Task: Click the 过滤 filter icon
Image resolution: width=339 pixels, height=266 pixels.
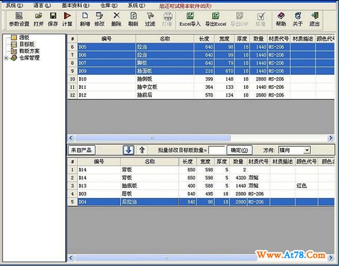Action: click(150, 19)
